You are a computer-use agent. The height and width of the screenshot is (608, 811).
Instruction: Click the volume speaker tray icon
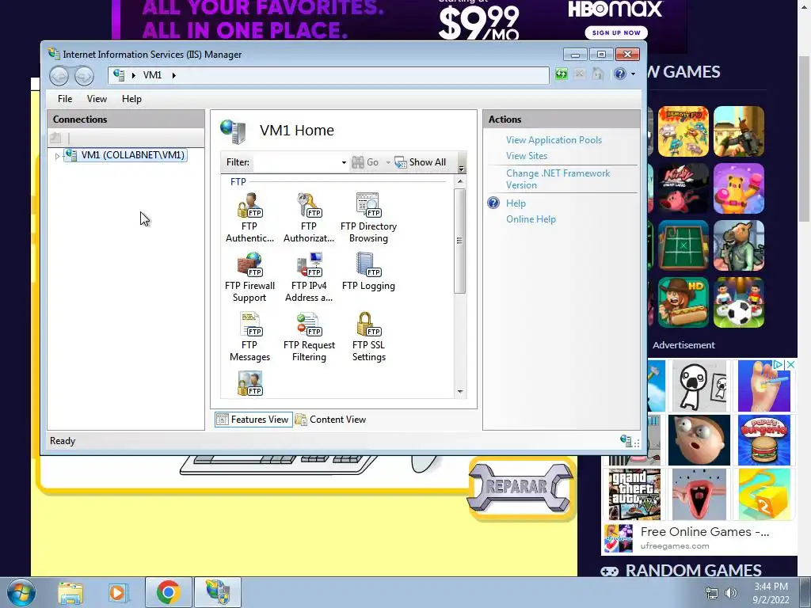731,593
